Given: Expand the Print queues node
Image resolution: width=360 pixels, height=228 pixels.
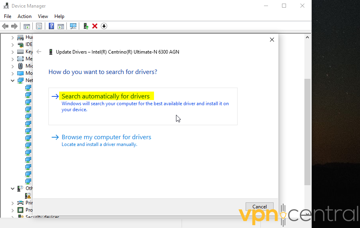Looking at the screenshot, I should click(x=13, y=203).
